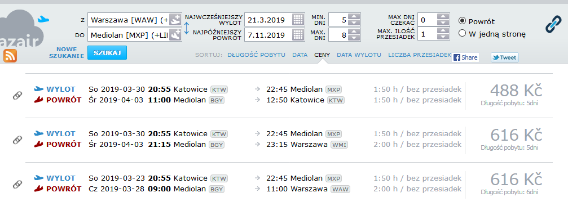Click the SZUKAJ search button

pyautogui.click(x=107, y=53)
